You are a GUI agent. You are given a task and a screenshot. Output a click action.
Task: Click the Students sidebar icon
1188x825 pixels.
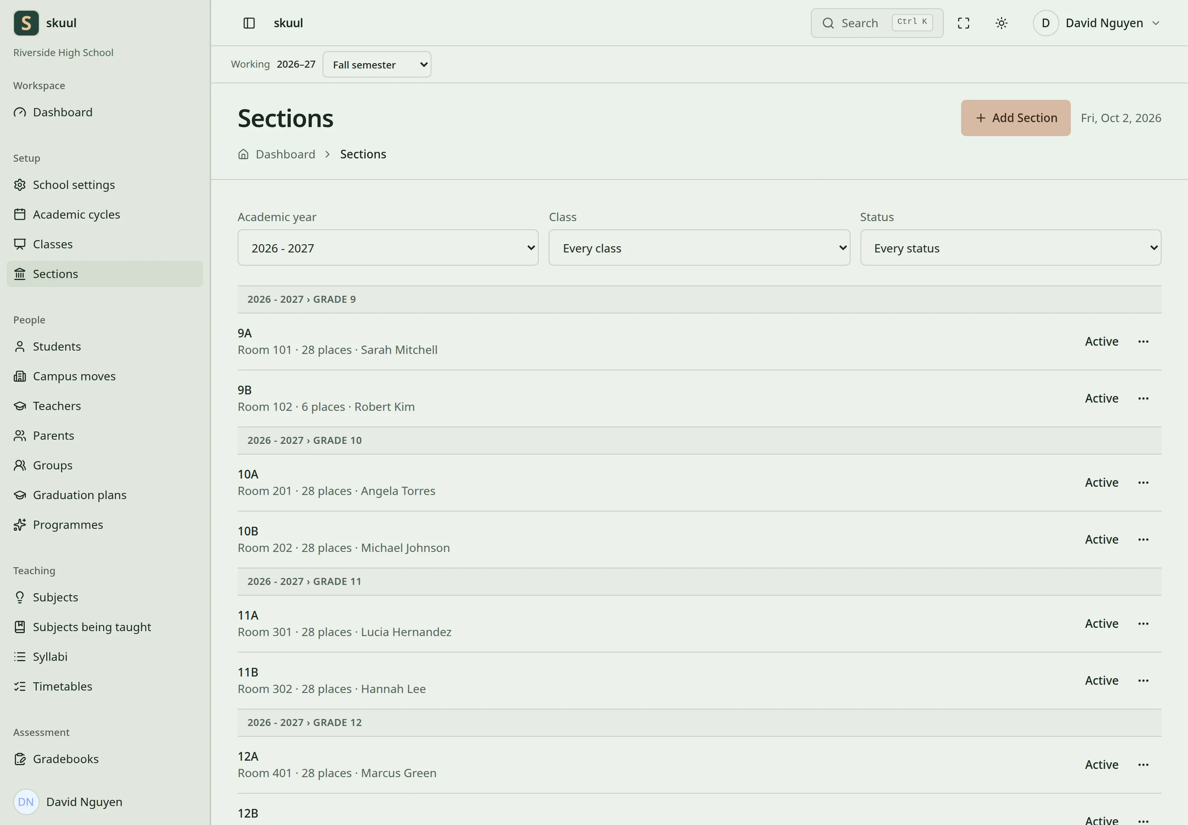point(20,346)
